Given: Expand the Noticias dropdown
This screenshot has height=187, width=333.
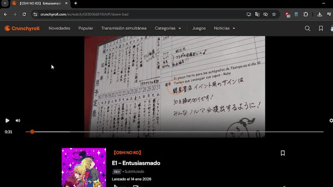Looking at the screenshot, I should 225,28.
